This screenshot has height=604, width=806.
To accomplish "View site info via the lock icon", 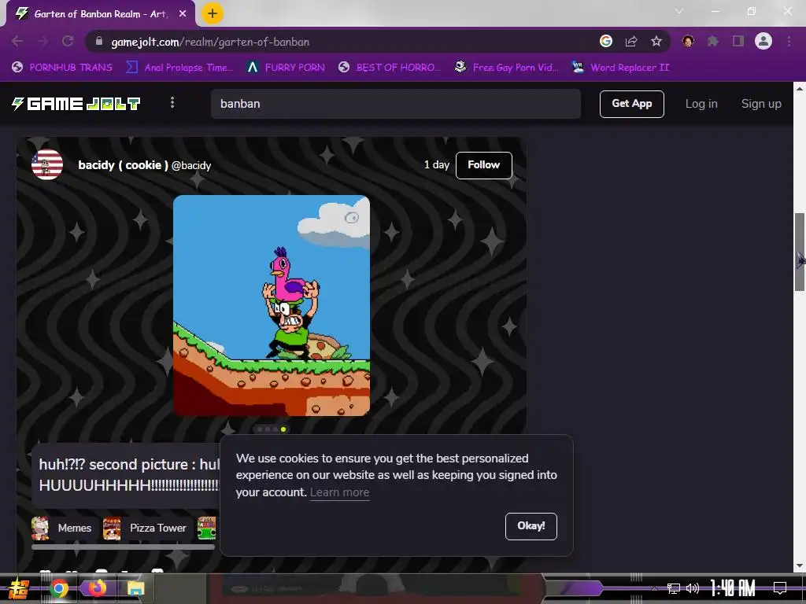I will coord(99,42).
